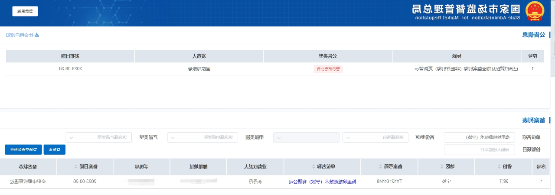Image resolution: width=555 pixels, height=195 pixels.
Task: Click the red 警示信息公告 tag
Action: click(328, 69)
